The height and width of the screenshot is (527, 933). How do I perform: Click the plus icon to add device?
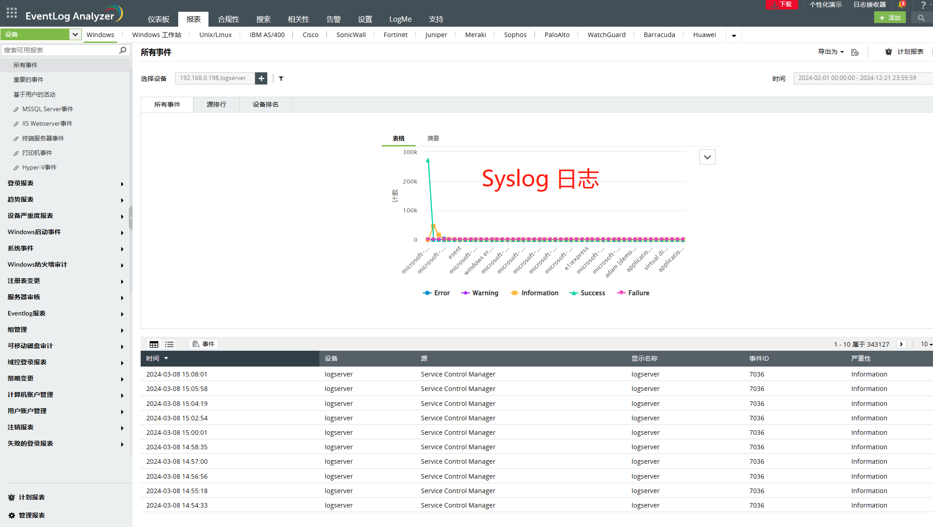(261, 78)
